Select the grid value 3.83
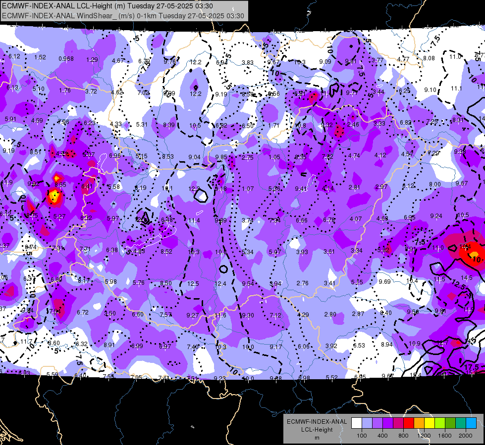 [247, 62]
